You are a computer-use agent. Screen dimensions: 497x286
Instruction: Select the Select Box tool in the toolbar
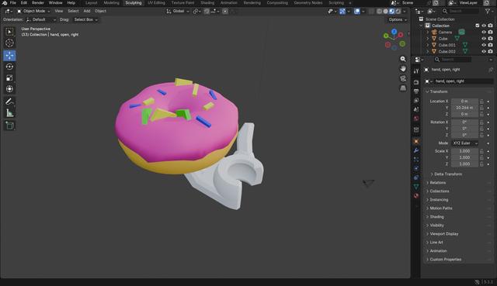[9, 32]
